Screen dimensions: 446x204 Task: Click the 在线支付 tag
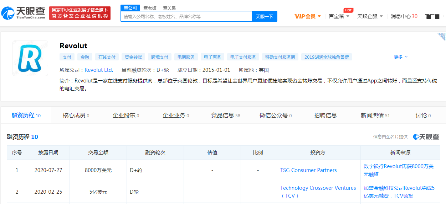[107, 57]
